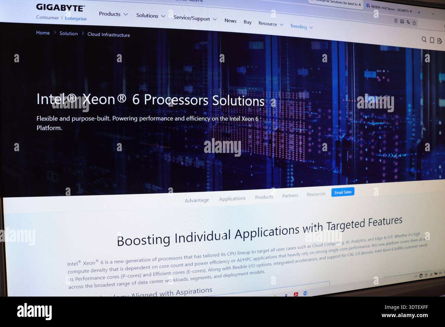Jump to the Advantage section
This screenshot has width=445, height=327.
197,200
